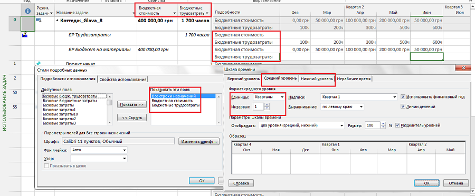Open Бюджетная стоимость column header dropdown arrow
This screenshot has width=475, height=196.
tap(175, 13)
